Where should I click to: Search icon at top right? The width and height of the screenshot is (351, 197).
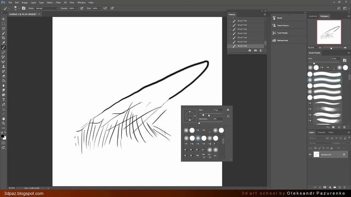[339, 8]
